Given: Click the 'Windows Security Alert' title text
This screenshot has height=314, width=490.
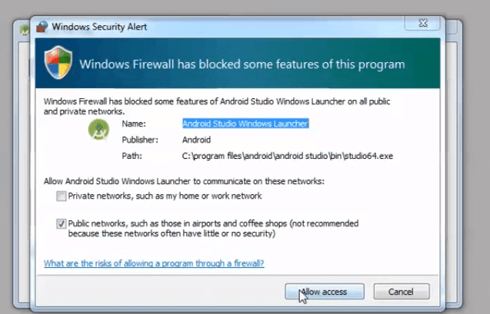Looking at the screenshot, I should 98,27.
